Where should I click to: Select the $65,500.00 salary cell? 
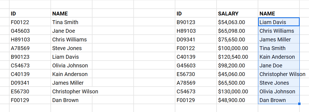click(232, 83)
